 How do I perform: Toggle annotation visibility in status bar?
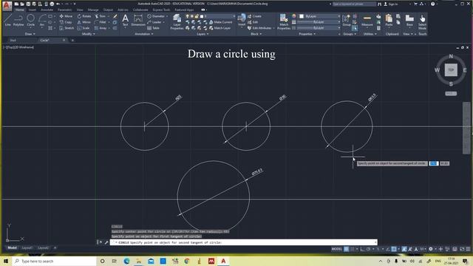pos(404,249)
